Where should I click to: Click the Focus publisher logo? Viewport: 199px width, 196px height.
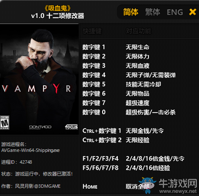point(72,127)
